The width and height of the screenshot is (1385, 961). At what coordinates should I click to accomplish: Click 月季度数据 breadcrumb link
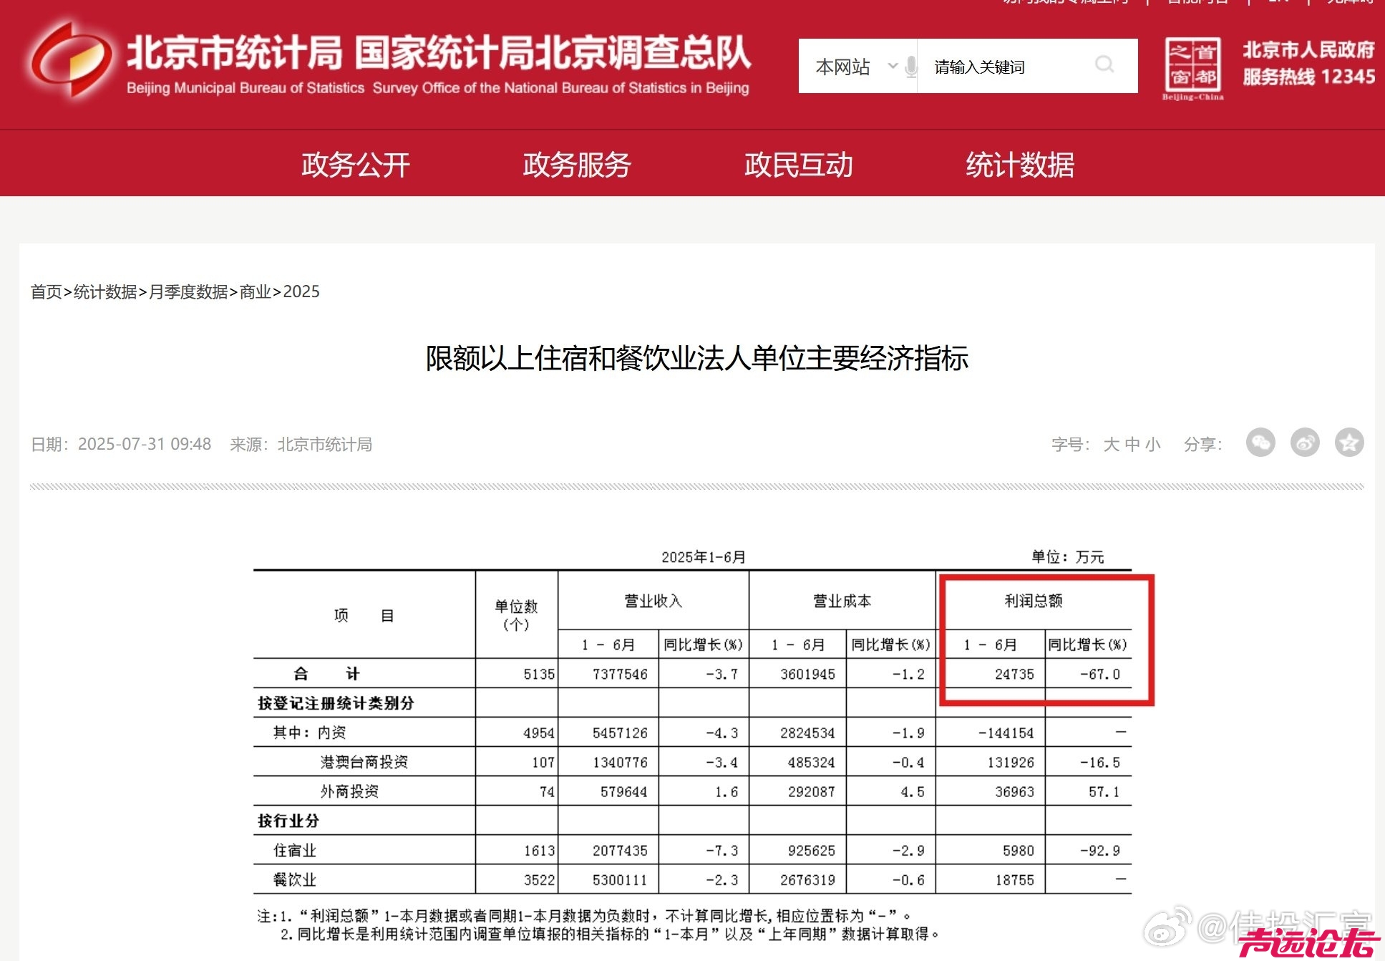[188, 292]
